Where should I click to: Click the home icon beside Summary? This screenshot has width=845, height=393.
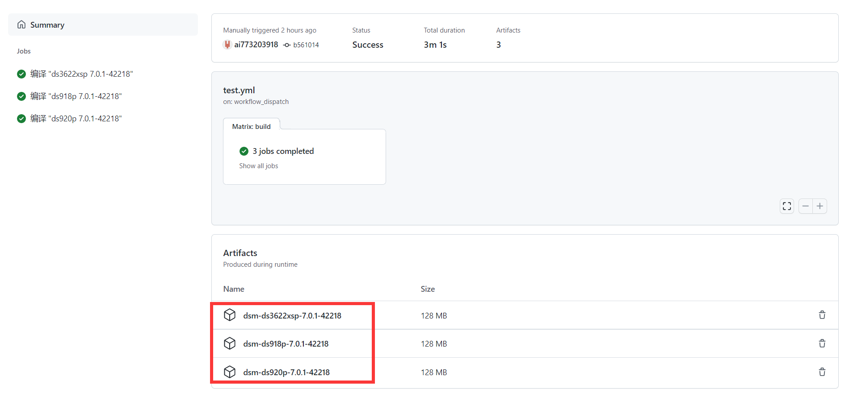pyautogui.click(x=21, y=25)
